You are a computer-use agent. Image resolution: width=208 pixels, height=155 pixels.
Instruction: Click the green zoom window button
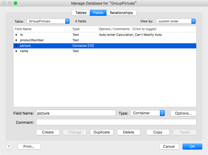[15, 3]
